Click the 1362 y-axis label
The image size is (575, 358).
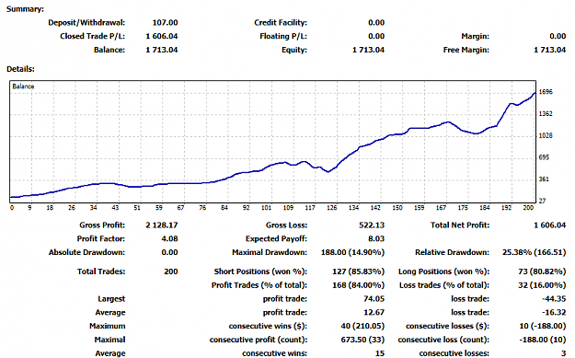[x=546, y=114]
